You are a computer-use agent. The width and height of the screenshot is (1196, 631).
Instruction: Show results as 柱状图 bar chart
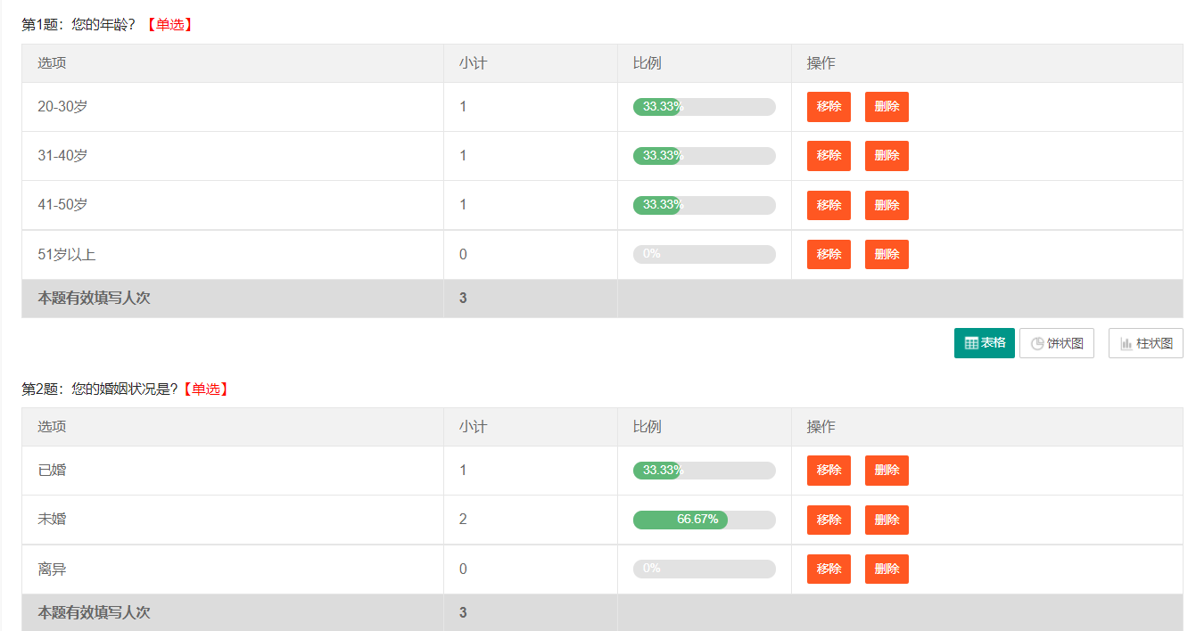[x=1145, y=343]
